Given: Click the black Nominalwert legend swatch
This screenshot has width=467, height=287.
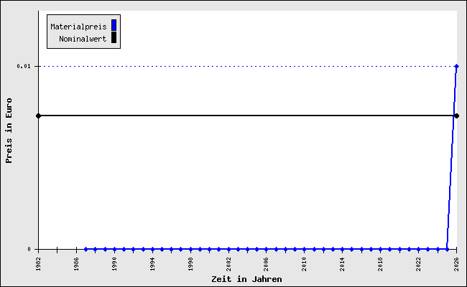Looking at the screenshot, I should coord(114,38).
